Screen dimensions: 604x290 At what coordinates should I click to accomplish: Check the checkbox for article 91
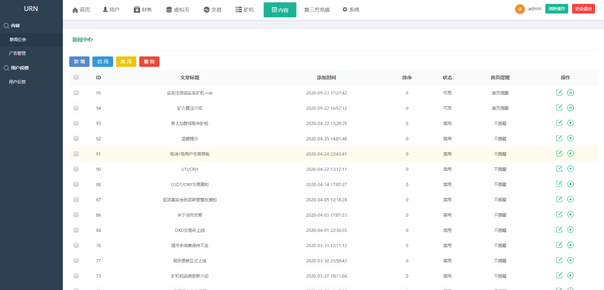click(x=76, y=154)
